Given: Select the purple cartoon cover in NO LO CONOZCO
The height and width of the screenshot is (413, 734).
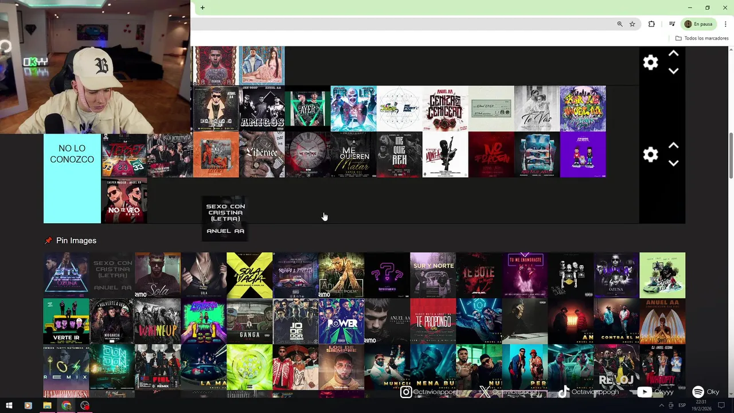Looking at the screenshot, I should point(583,155).
